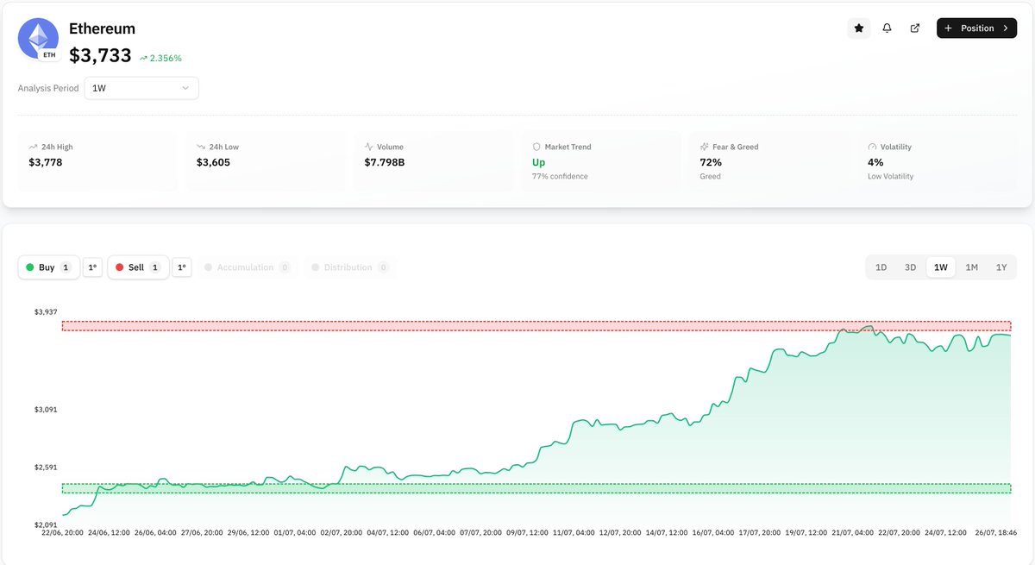Select the 1W chart range tab
The width and height of the screenshot is (1035, 565).
coord(941,267)
